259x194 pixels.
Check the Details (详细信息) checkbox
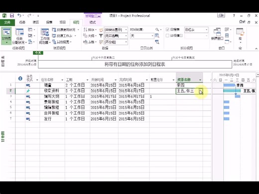point(167,35)
